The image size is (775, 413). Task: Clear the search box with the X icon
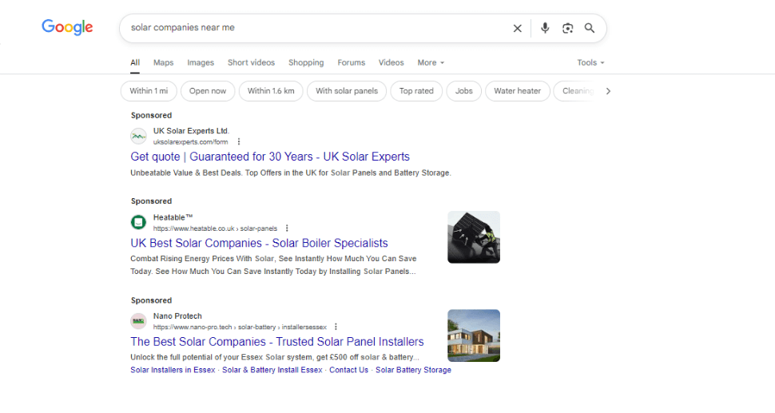[517, 28]
